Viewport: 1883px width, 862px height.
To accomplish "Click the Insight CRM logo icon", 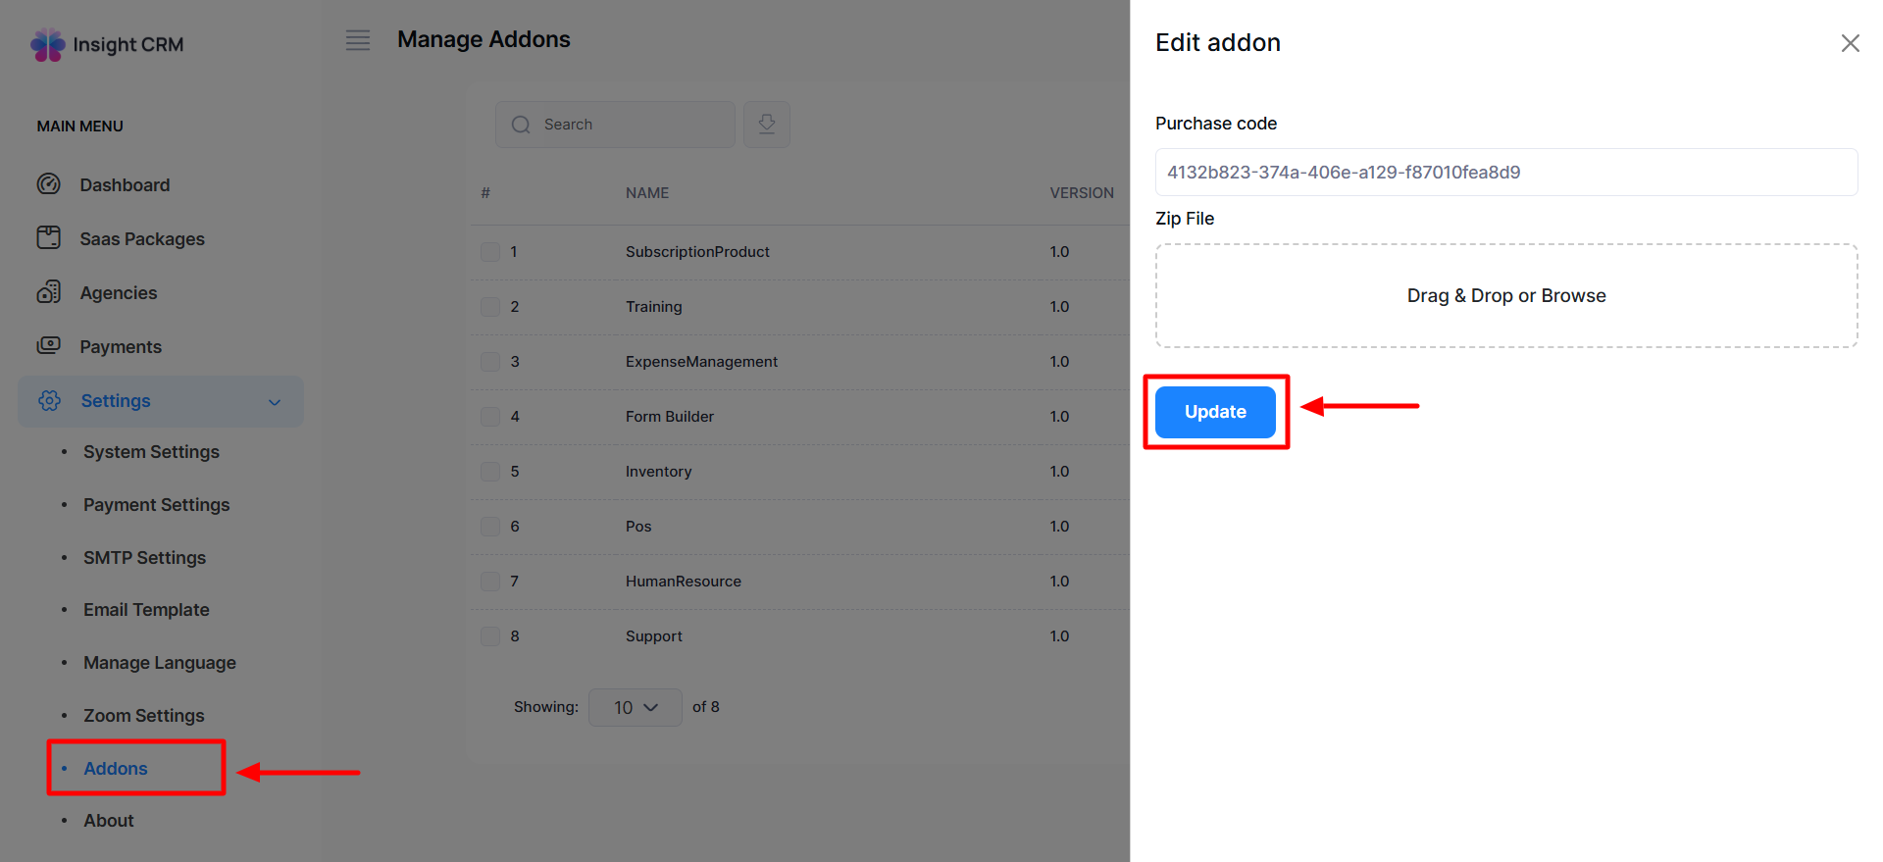I will tap(47, 45).
